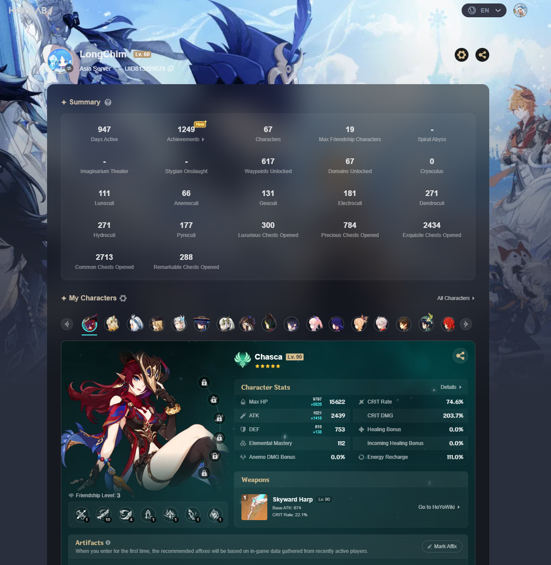
Task: Open the EN language dropdown
Action: pos(484,10)
